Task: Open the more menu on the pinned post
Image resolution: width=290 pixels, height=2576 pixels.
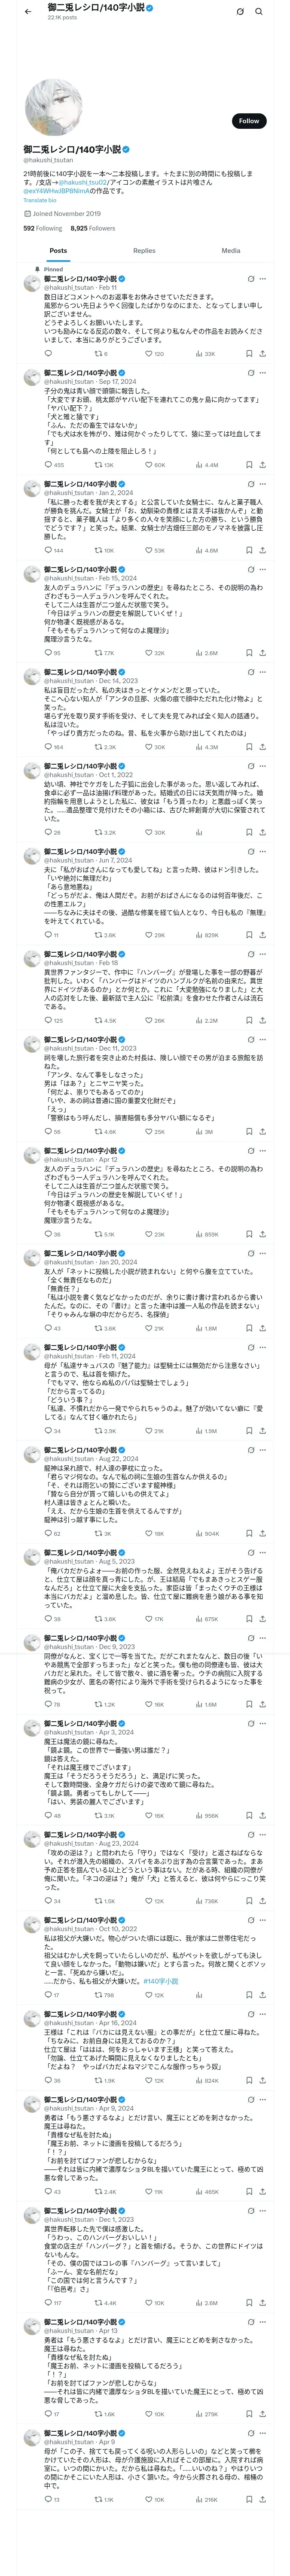Action: (x=263, y=279)
